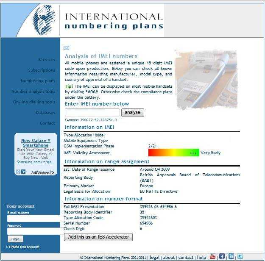
Task: Open Number analysis tools in sidebar
Action: pos(33,92)
